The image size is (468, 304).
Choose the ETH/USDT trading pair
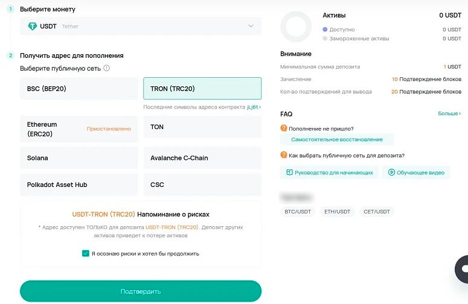(337, 212)
